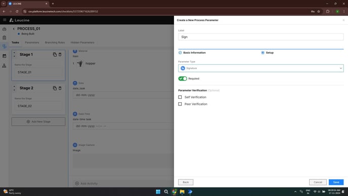Viewport: 348px width, 196px height.
Task: Open the hamburger menu next to Leucine
Action: point(5,20)
